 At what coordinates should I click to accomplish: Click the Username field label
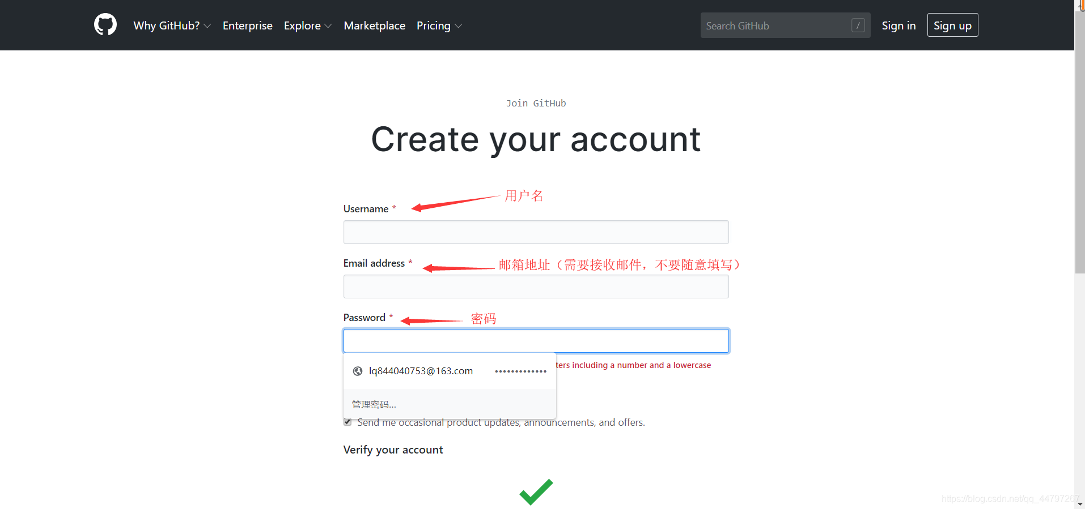pos(366,209)
